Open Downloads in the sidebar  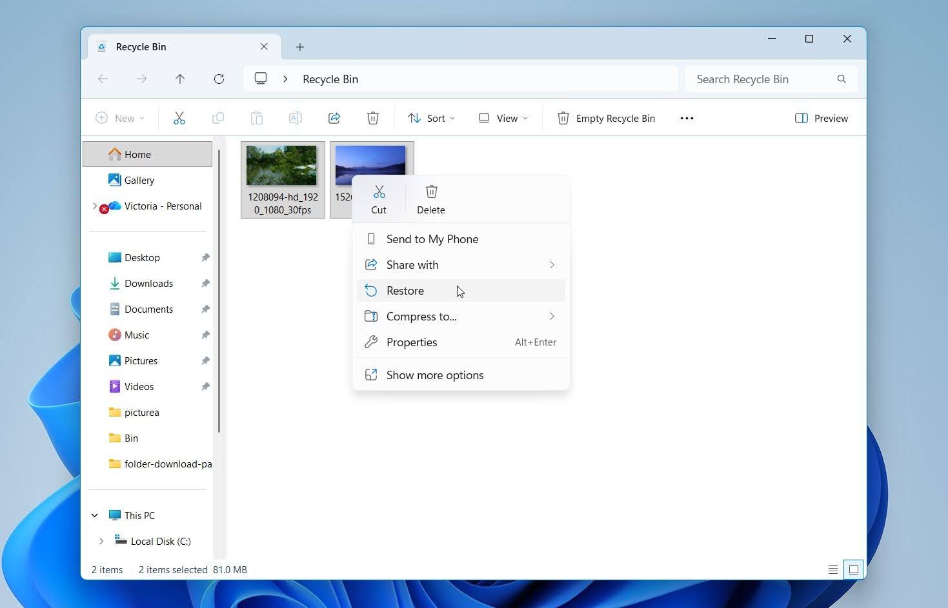pos(148,284)
